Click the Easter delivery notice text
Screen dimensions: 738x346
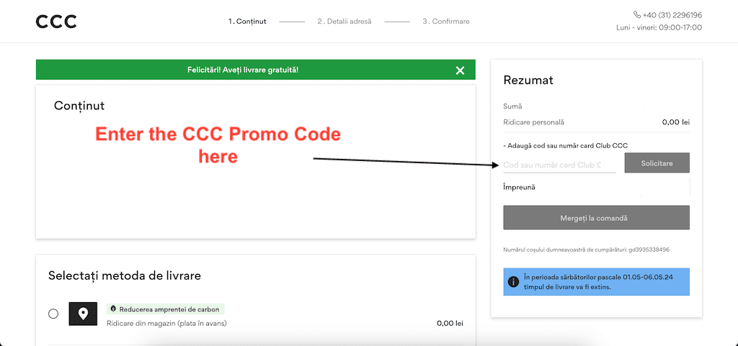click(x=598, y=282)
